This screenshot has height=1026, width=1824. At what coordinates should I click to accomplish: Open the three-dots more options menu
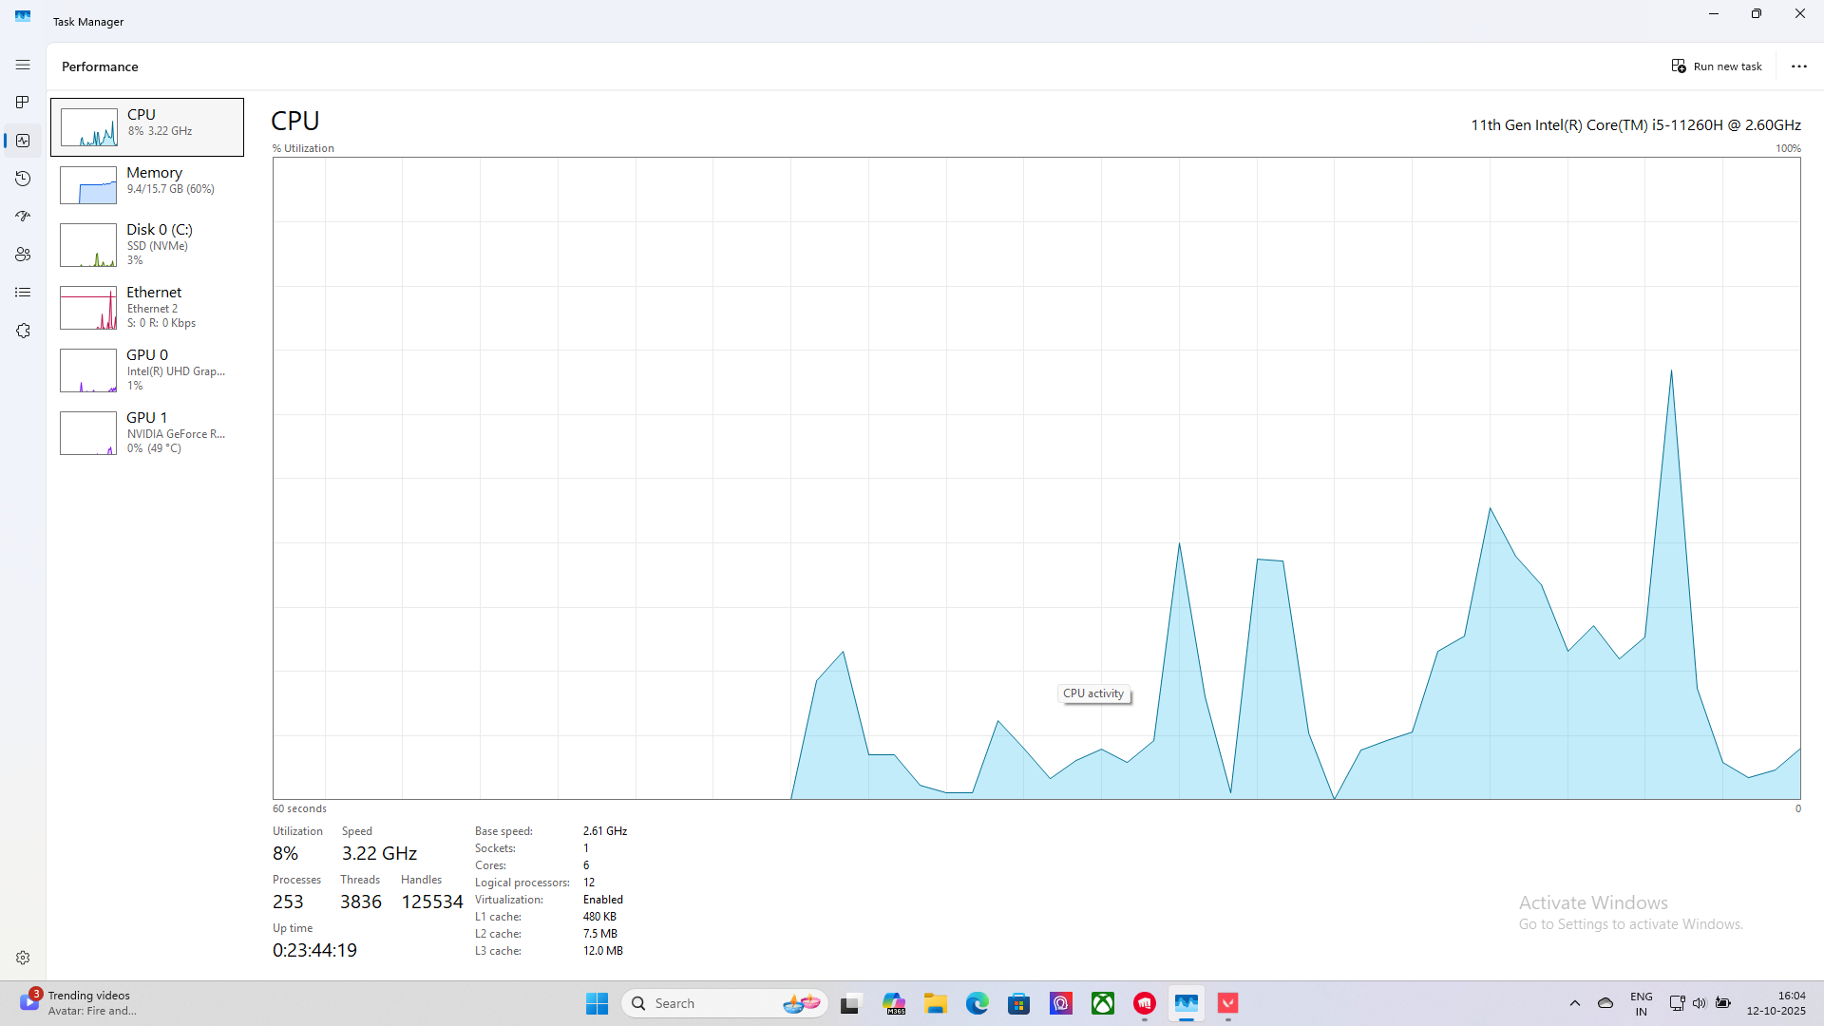(x=1798, y=66)
